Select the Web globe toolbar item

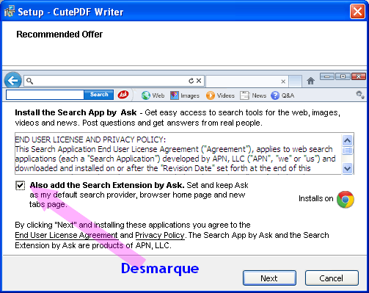click(153, 95)
